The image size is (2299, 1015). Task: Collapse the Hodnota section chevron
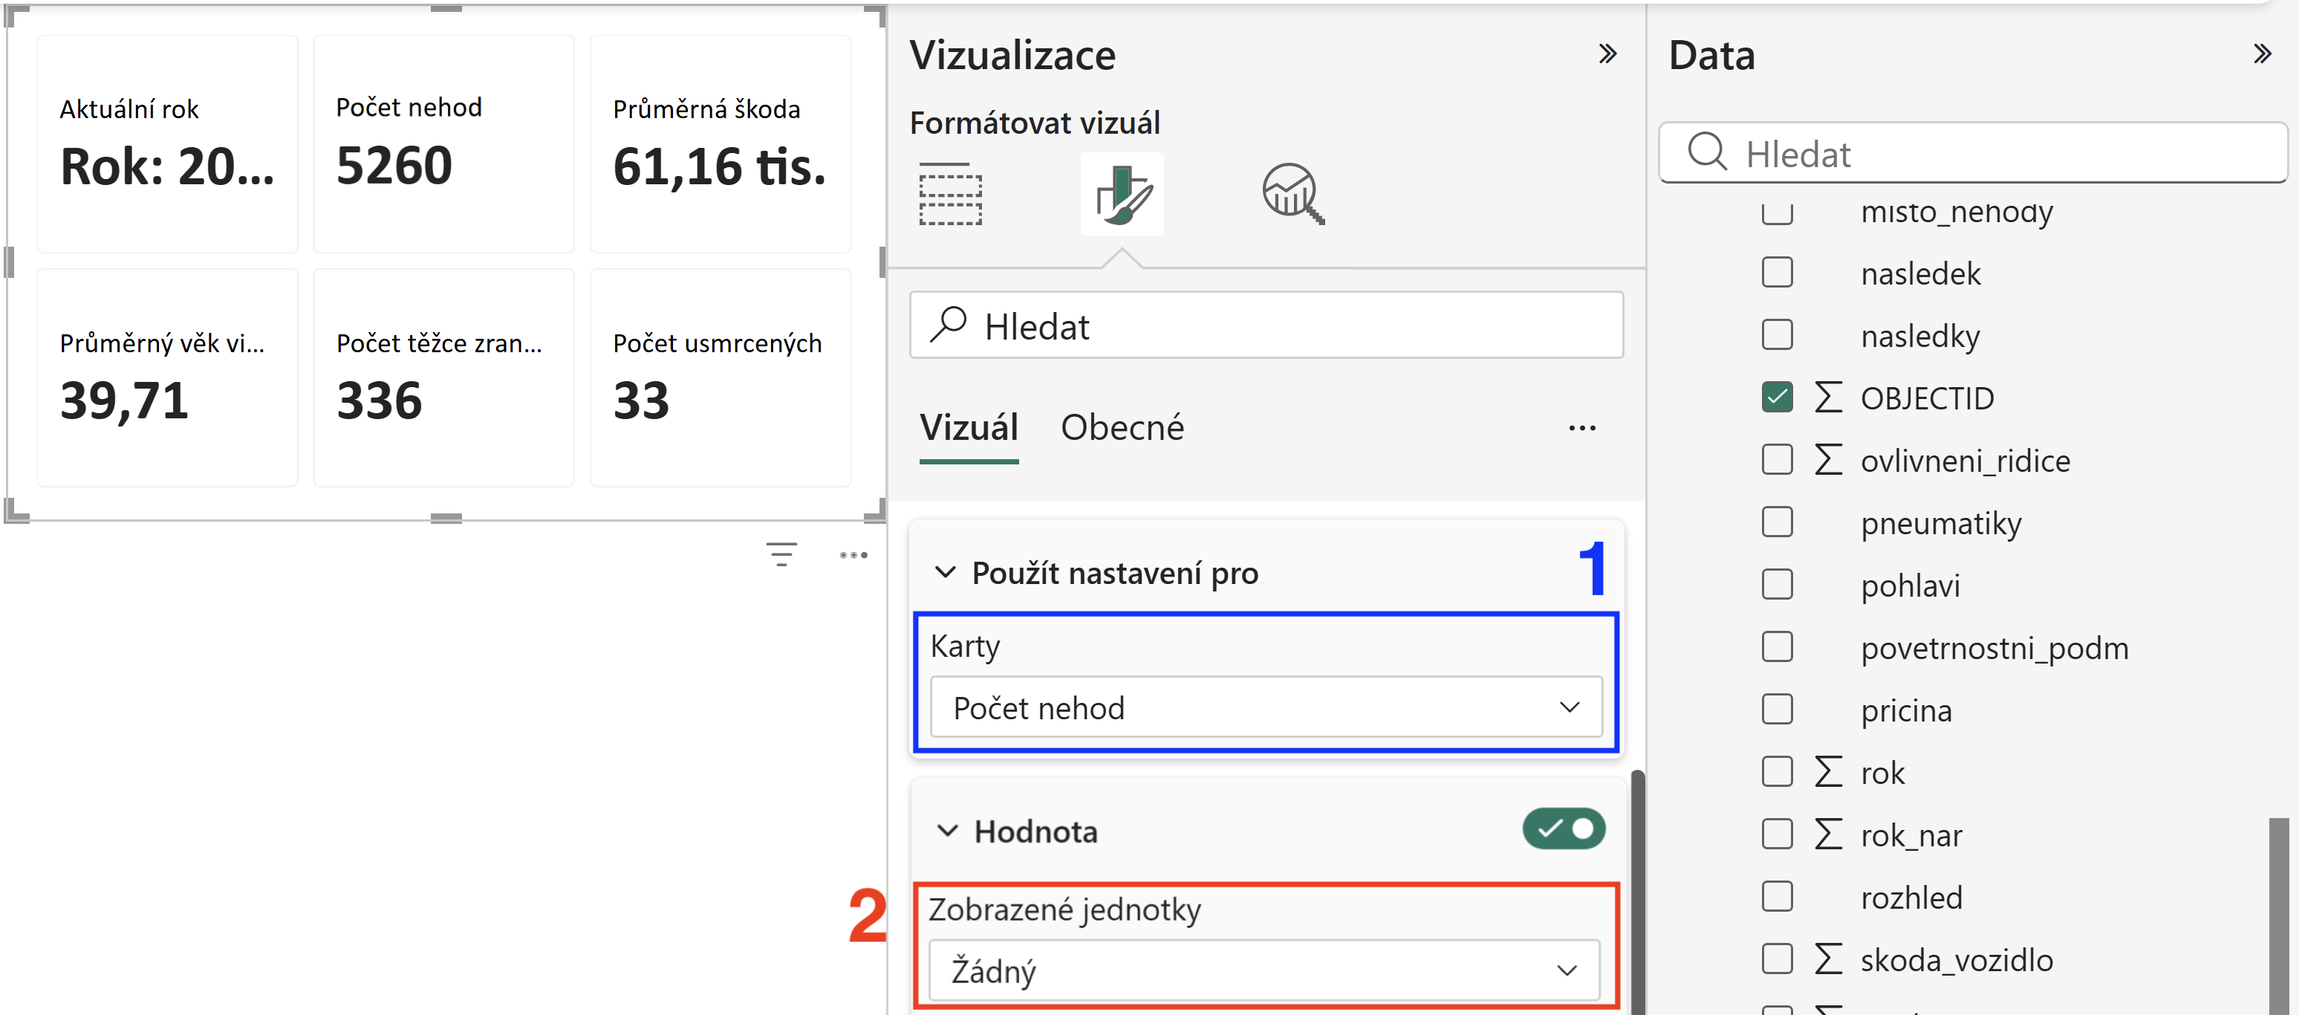click(947, 831)
